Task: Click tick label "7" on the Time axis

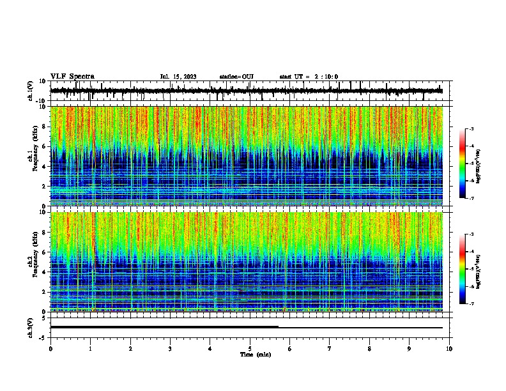Action: (330, 349)
